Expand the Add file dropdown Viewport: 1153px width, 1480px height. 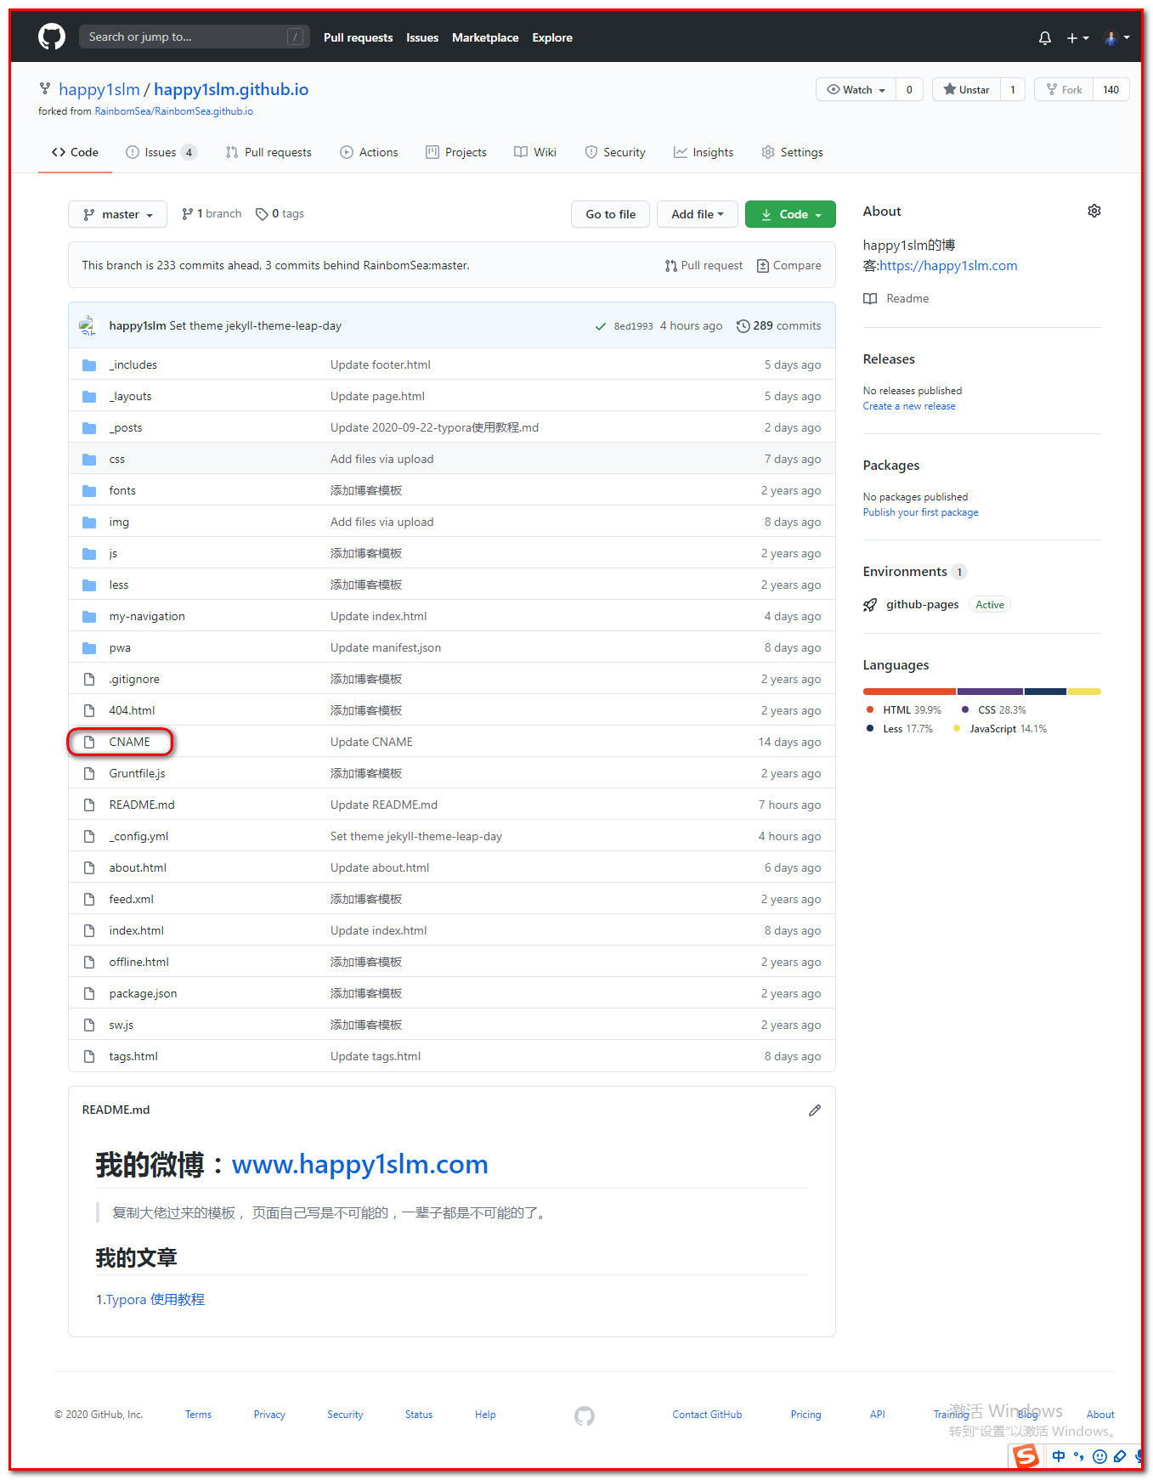[698, 214]
